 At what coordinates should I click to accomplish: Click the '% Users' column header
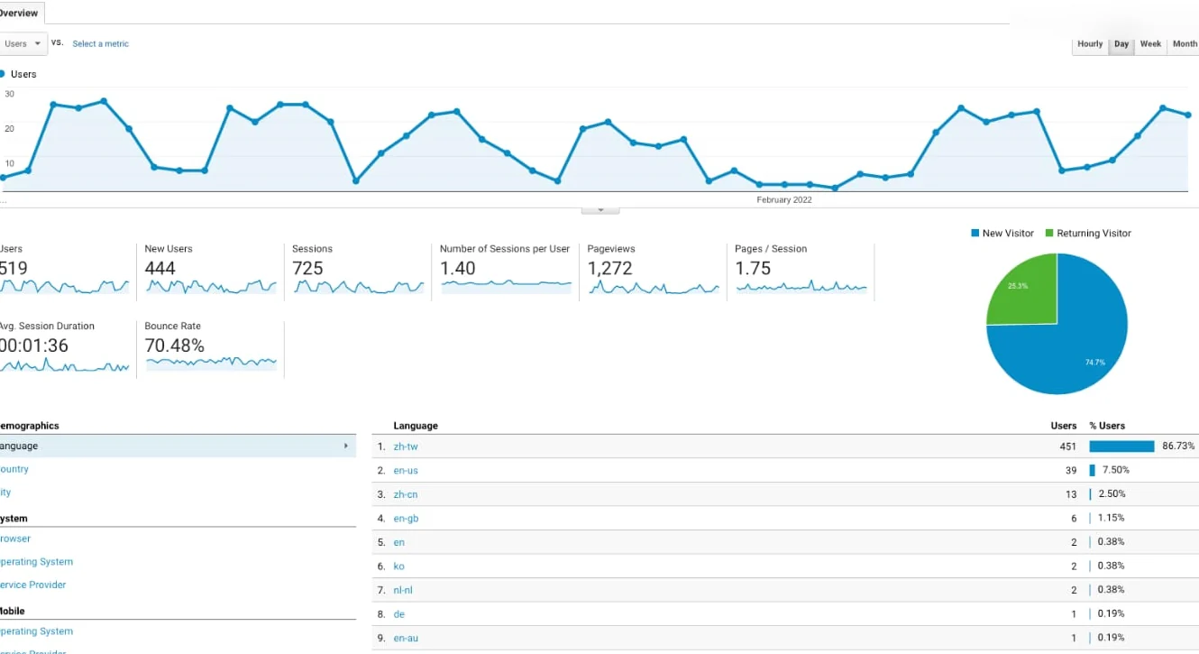(x=1107, y=426)
